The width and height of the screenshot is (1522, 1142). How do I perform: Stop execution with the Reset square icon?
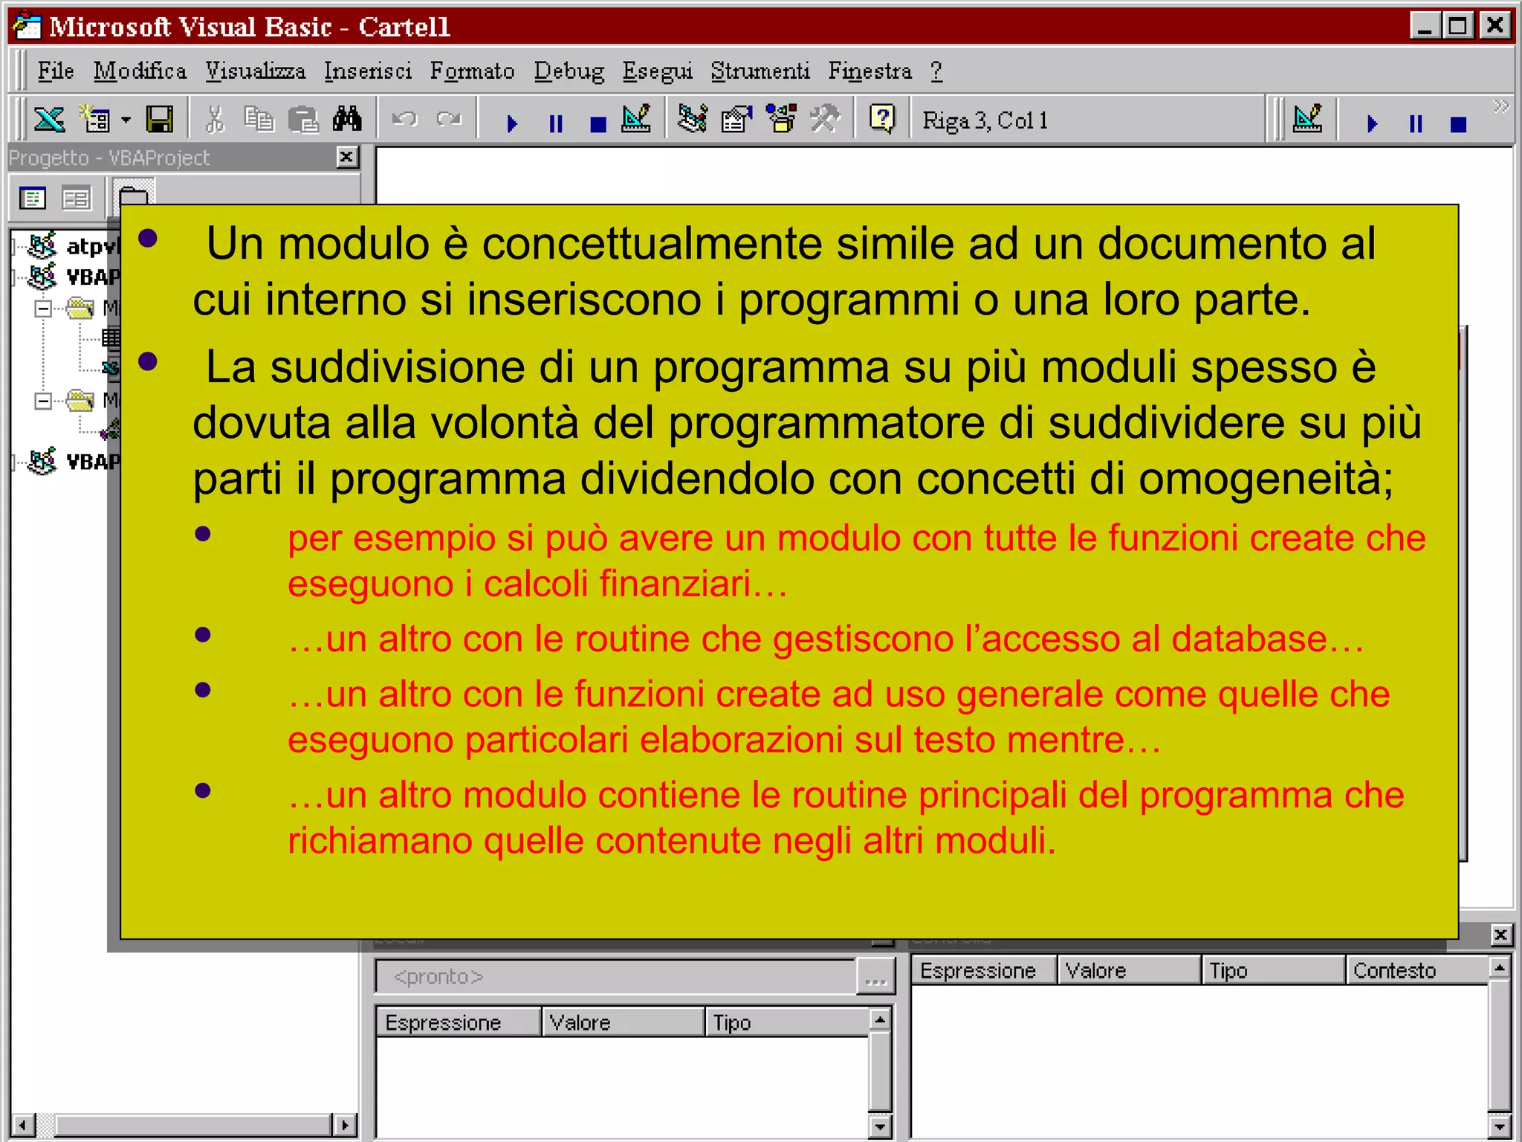[x=598, y=123]
